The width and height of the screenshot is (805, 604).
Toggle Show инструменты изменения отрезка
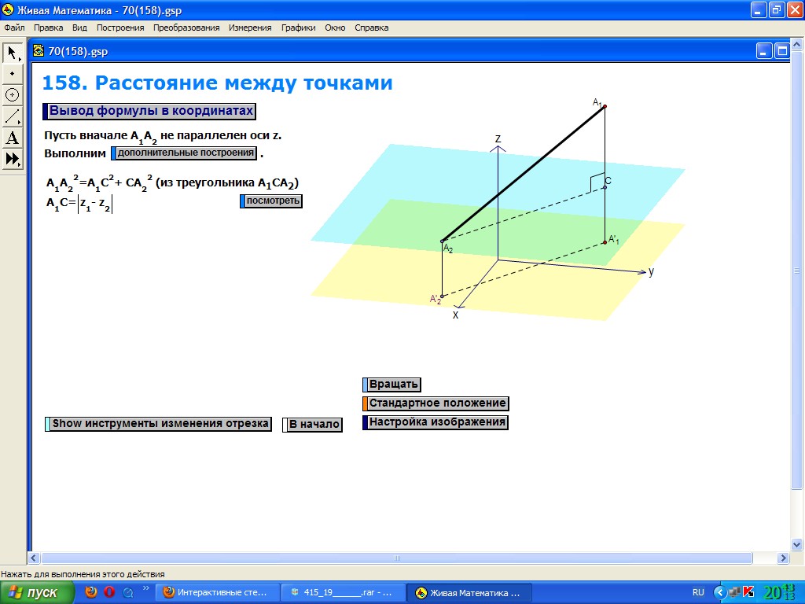tap(158, 424)
